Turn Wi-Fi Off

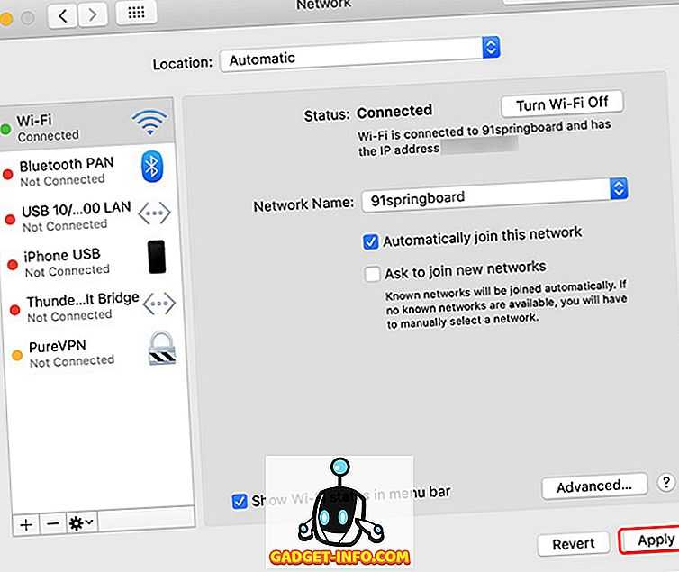(562, 104)
